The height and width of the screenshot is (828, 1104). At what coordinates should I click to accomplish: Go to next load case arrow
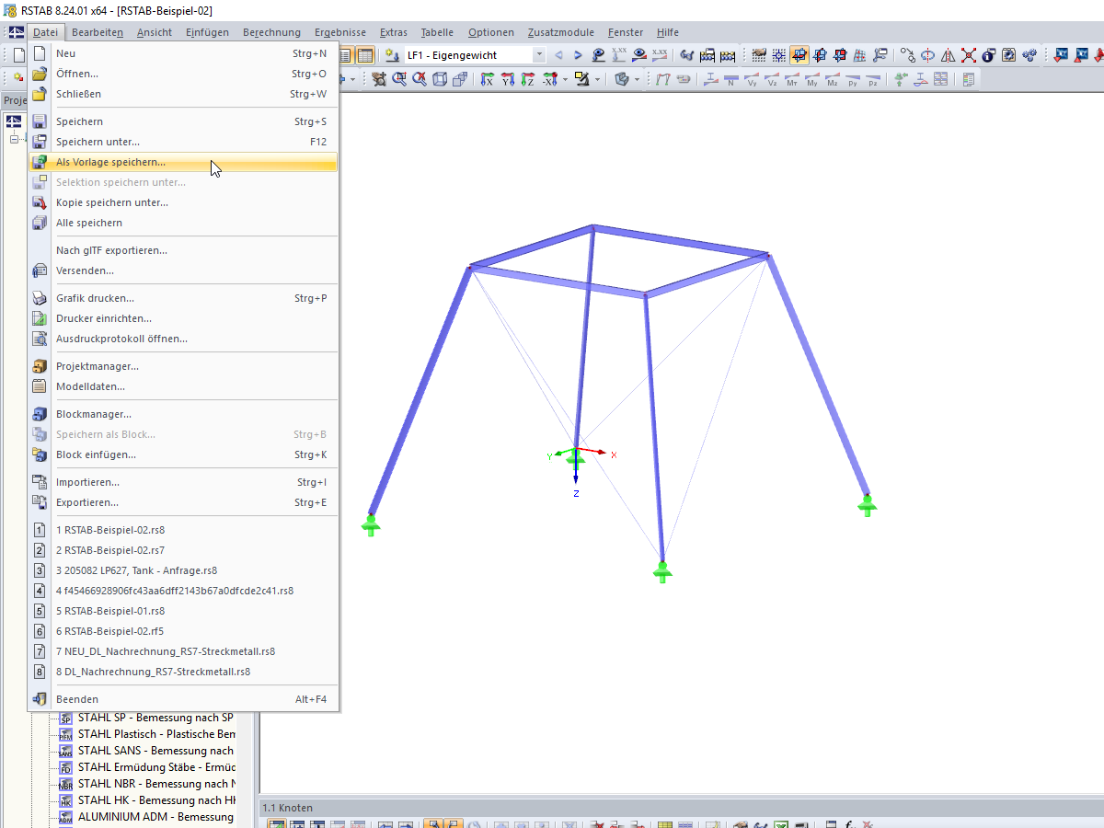point(578,55)
